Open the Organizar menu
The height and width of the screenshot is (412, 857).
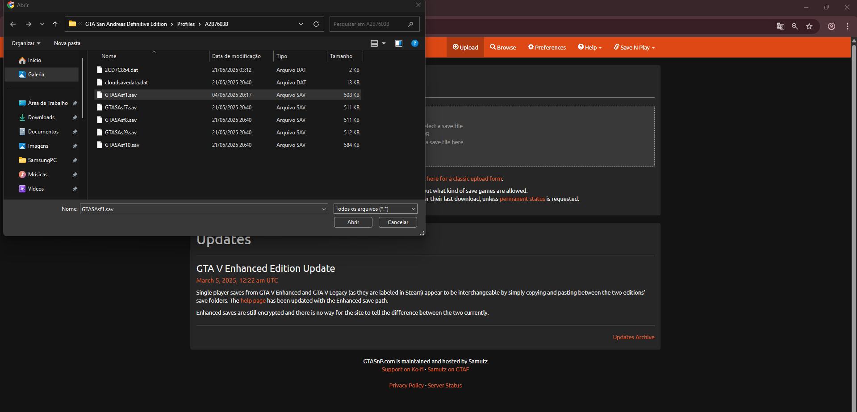[x=26, y=43]
